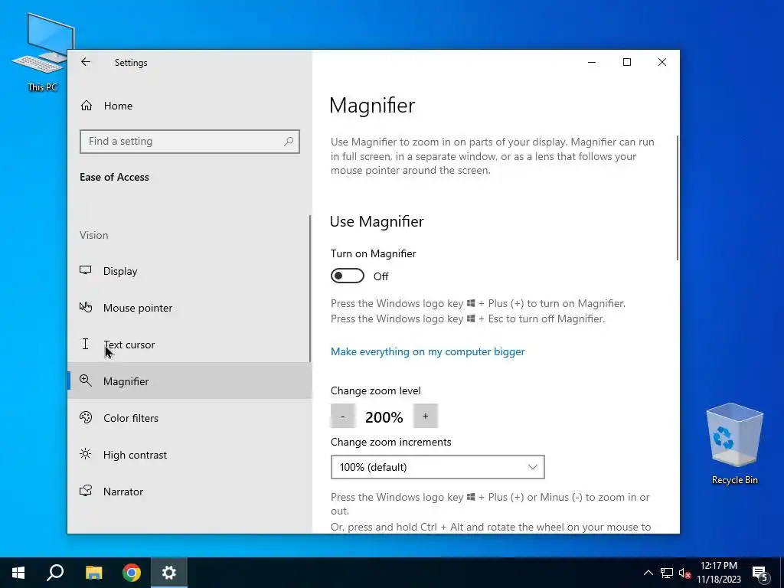Click the muted volume tray icon
This screenshot has width=784, height=588.
[684, 573]
